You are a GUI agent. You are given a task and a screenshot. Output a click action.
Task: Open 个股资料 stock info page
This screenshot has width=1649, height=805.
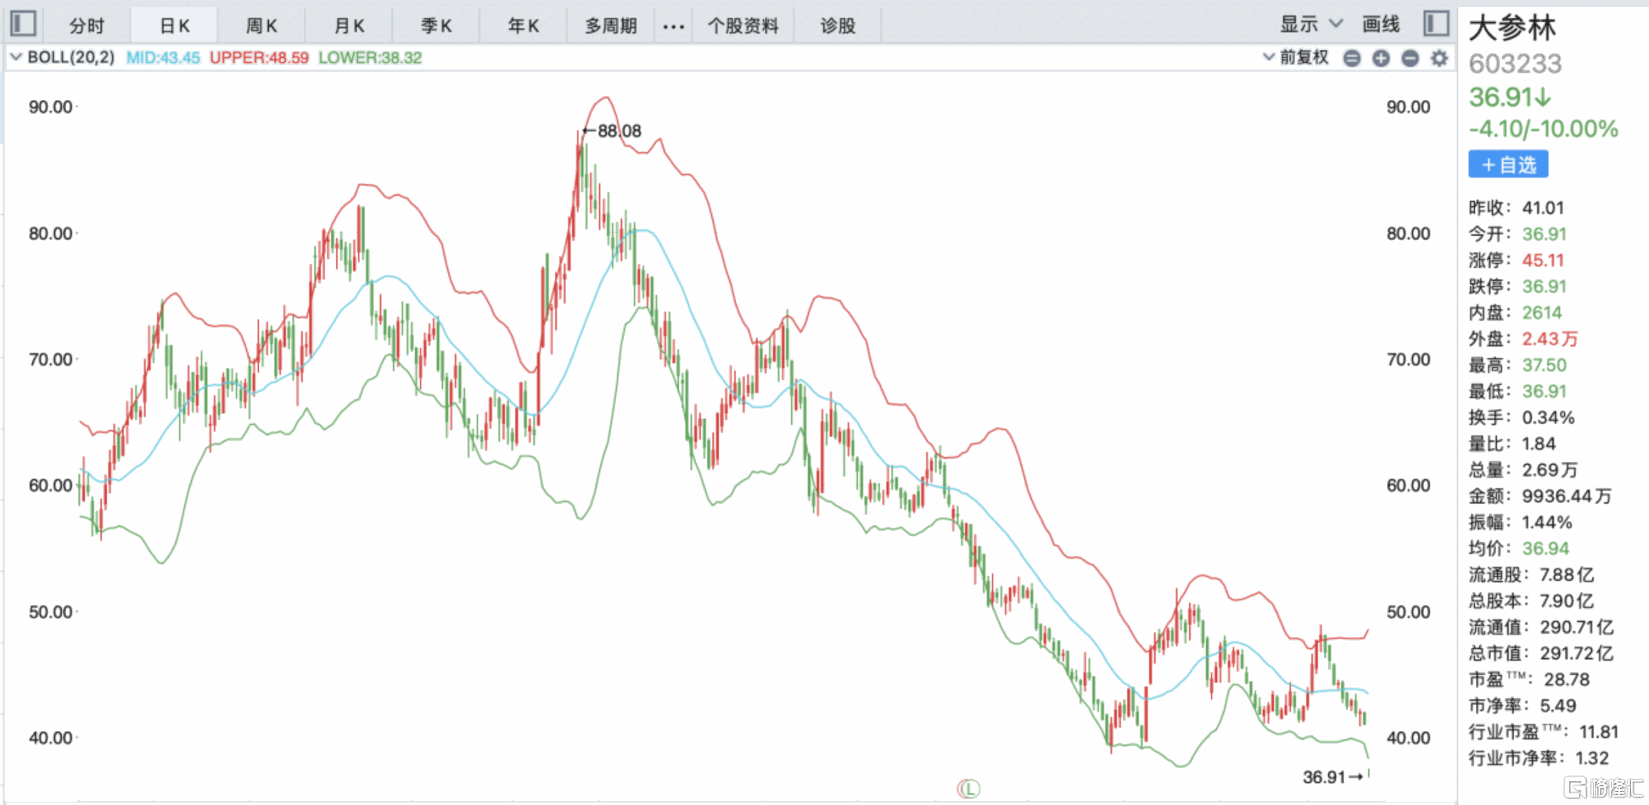tap(743, 26)
